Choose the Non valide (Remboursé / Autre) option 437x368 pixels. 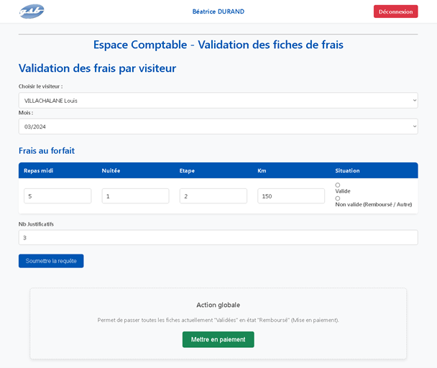click(x=338, y=198)
